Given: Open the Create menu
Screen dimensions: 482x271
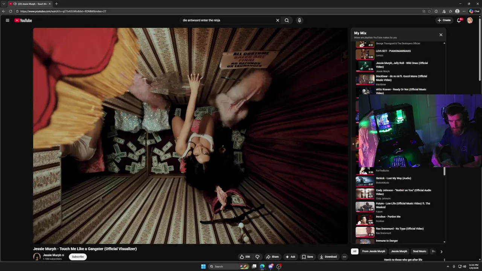Looking at the screenshot, I should (x=444, y=20).
